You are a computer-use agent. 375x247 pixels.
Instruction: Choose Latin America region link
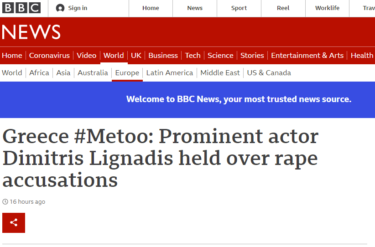point(169,73)
